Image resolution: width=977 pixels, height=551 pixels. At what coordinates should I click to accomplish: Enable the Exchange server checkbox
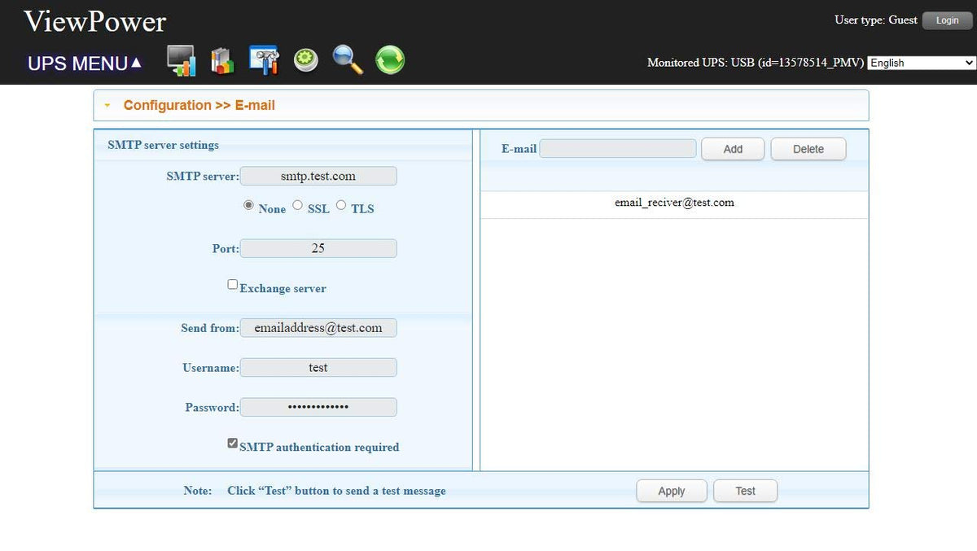coord(233,285)
